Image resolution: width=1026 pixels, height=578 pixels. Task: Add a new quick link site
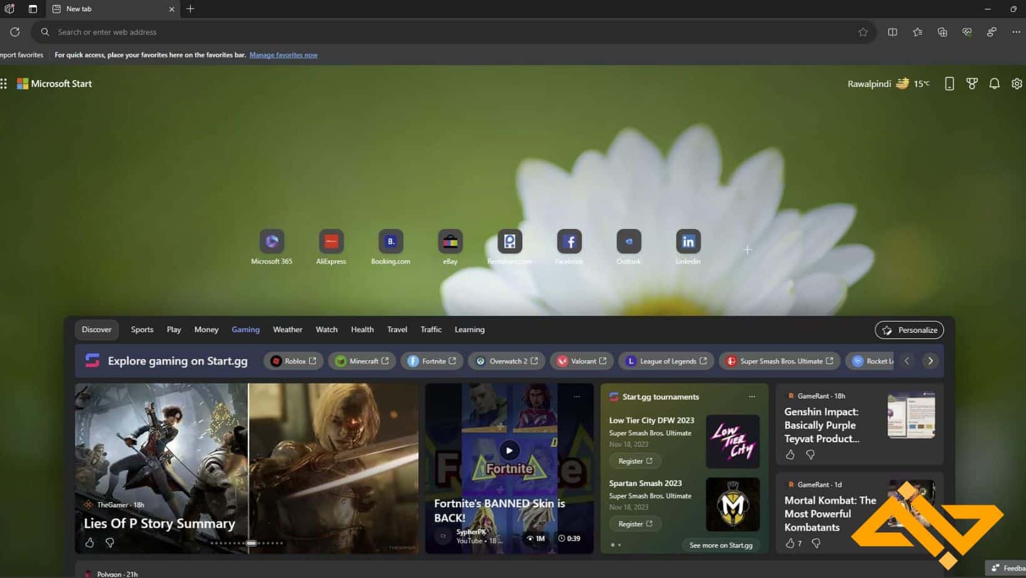pyautogui.click(x=748, y=250)
